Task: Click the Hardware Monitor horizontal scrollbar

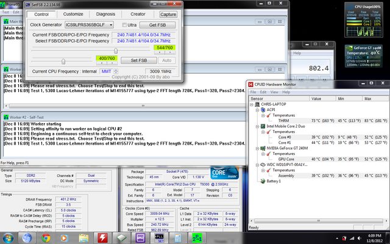Action: 318,221
